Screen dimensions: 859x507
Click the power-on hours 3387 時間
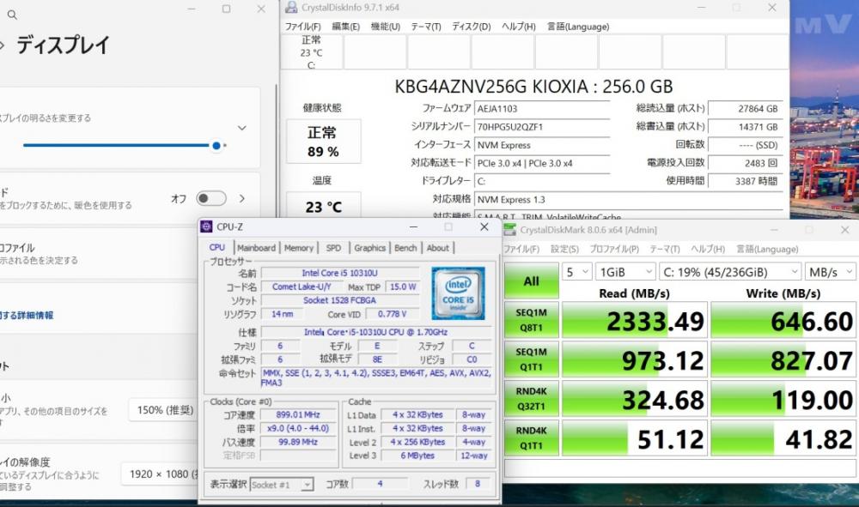pyautogui.click(x=746, y=181)
